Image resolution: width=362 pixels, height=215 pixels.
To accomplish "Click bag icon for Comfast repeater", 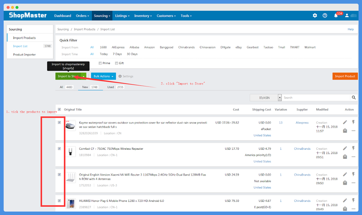I will [345, 157].
